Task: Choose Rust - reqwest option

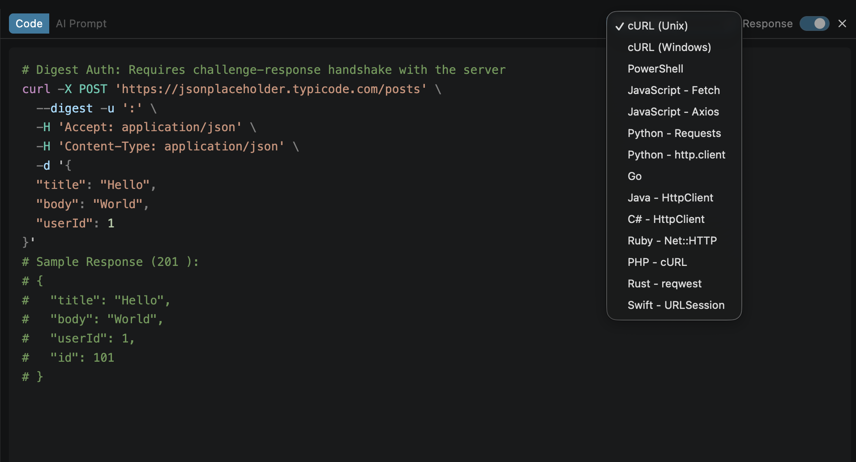Action: pos(674,284)
